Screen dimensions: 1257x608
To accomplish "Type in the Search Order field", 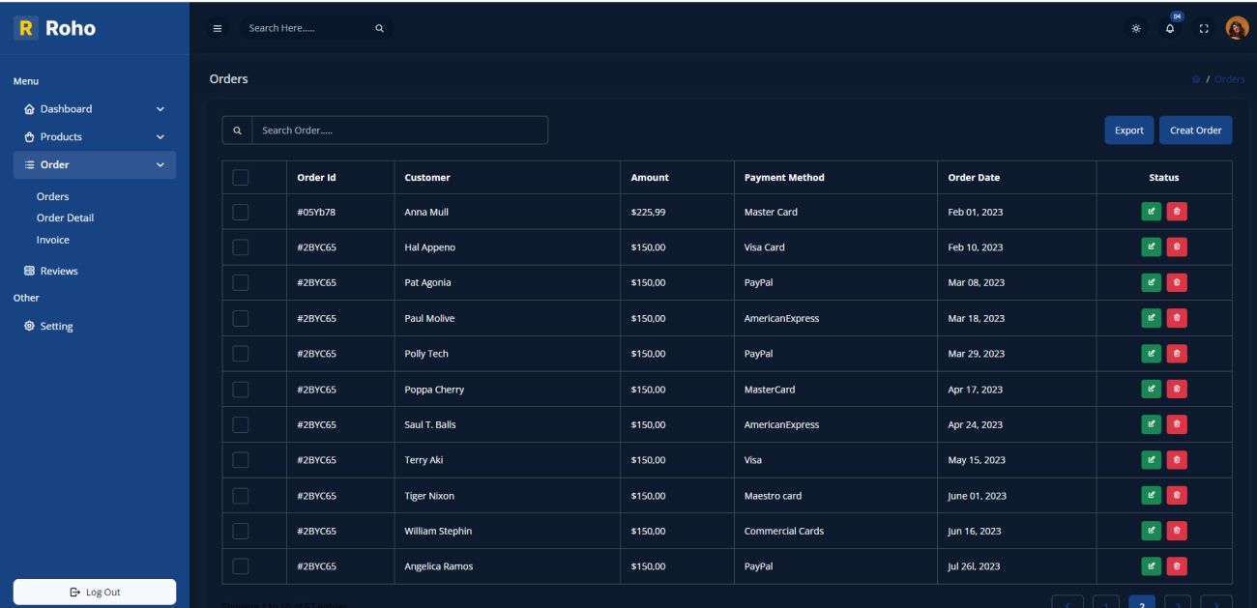I will [396, 129].
